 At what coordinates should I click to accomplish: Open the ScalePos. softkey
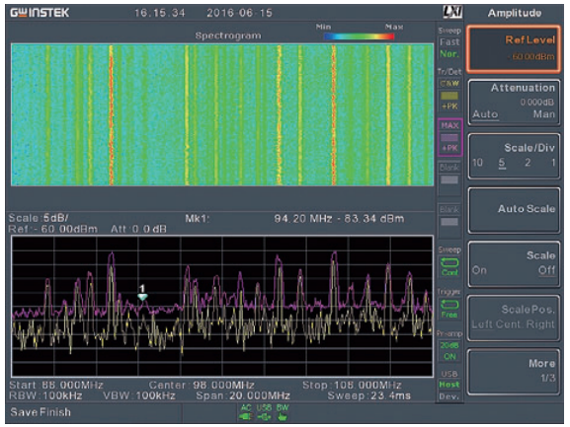coord(514,319)
